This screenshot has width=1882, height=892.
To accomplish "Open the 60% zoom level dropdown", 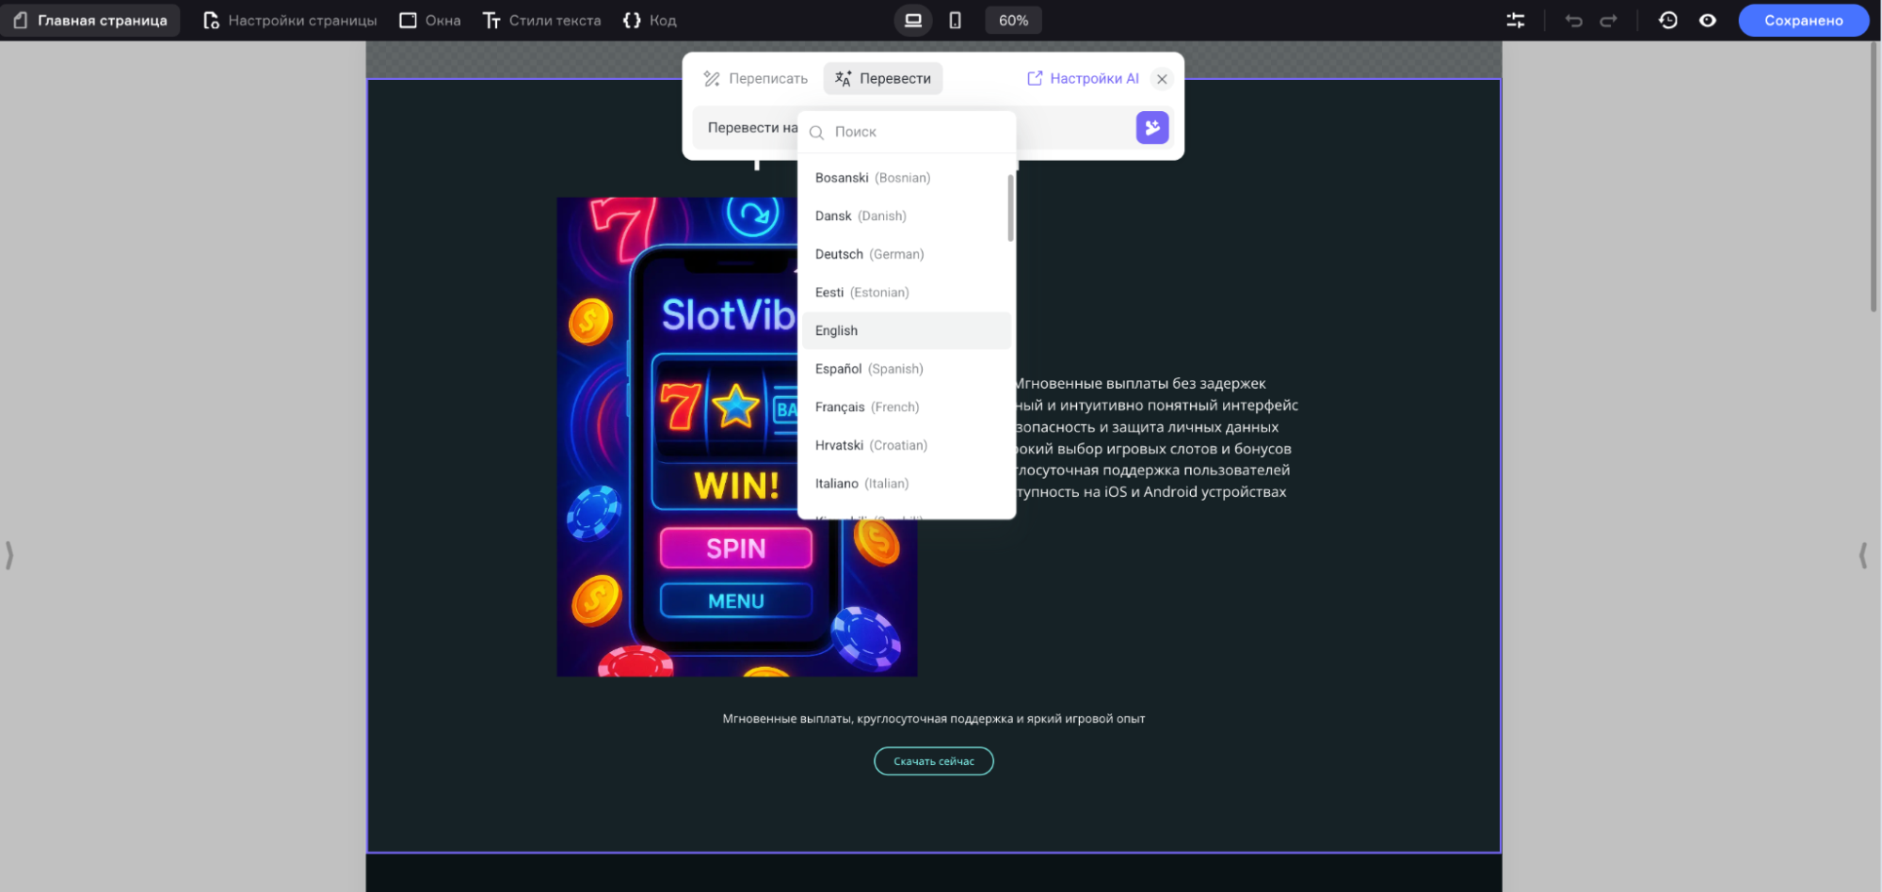I will pos(1013,20).
